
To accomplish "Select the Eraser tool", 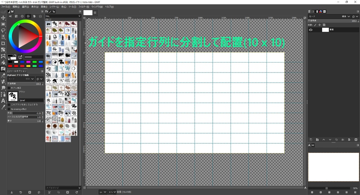I will (x=3, y=75).
